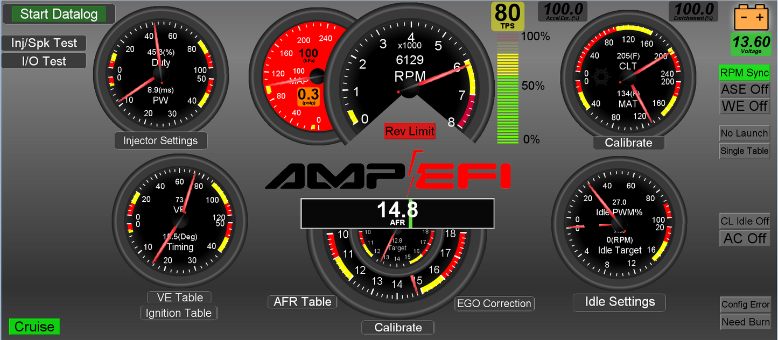The width and height of the screenshot is (778, 340).
Task: Toggle the AC Off indicator
Action: 745,238
